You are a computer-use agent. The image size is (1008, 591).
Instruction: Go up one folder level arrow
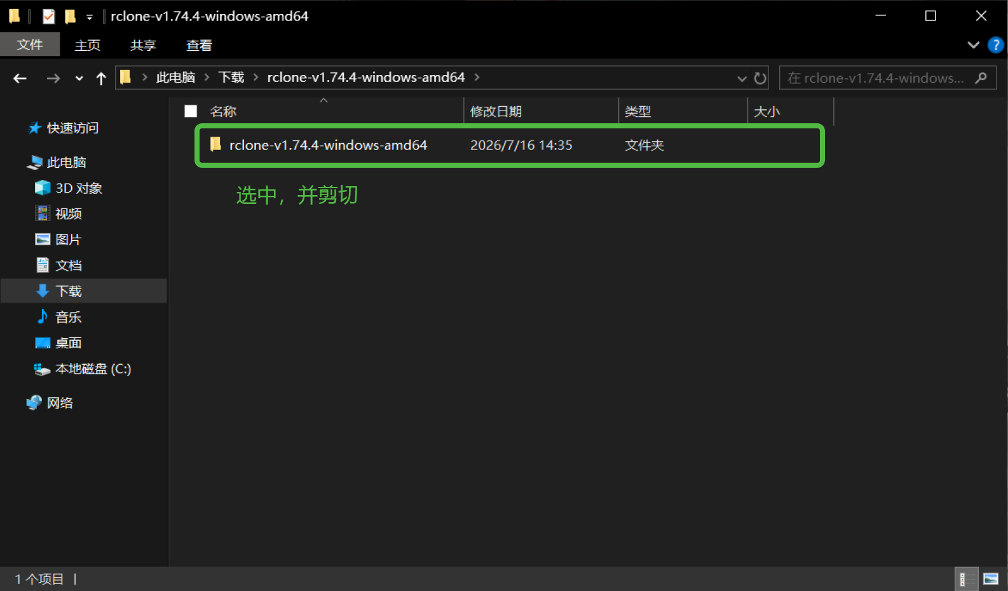tap(101, 78)
